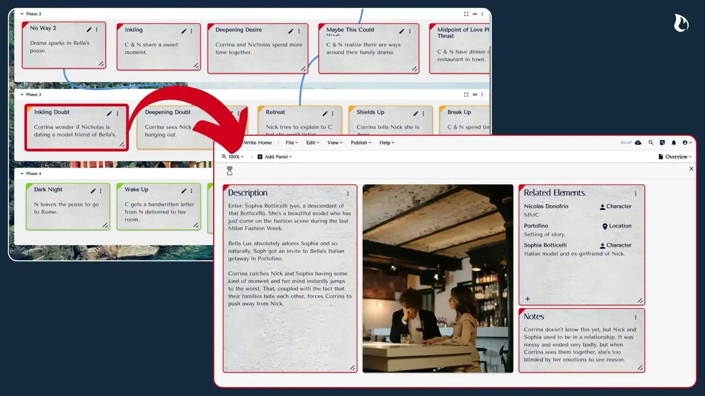Collapse the Phase 3 section
This screenshot has width=705, height=396.
22,95
